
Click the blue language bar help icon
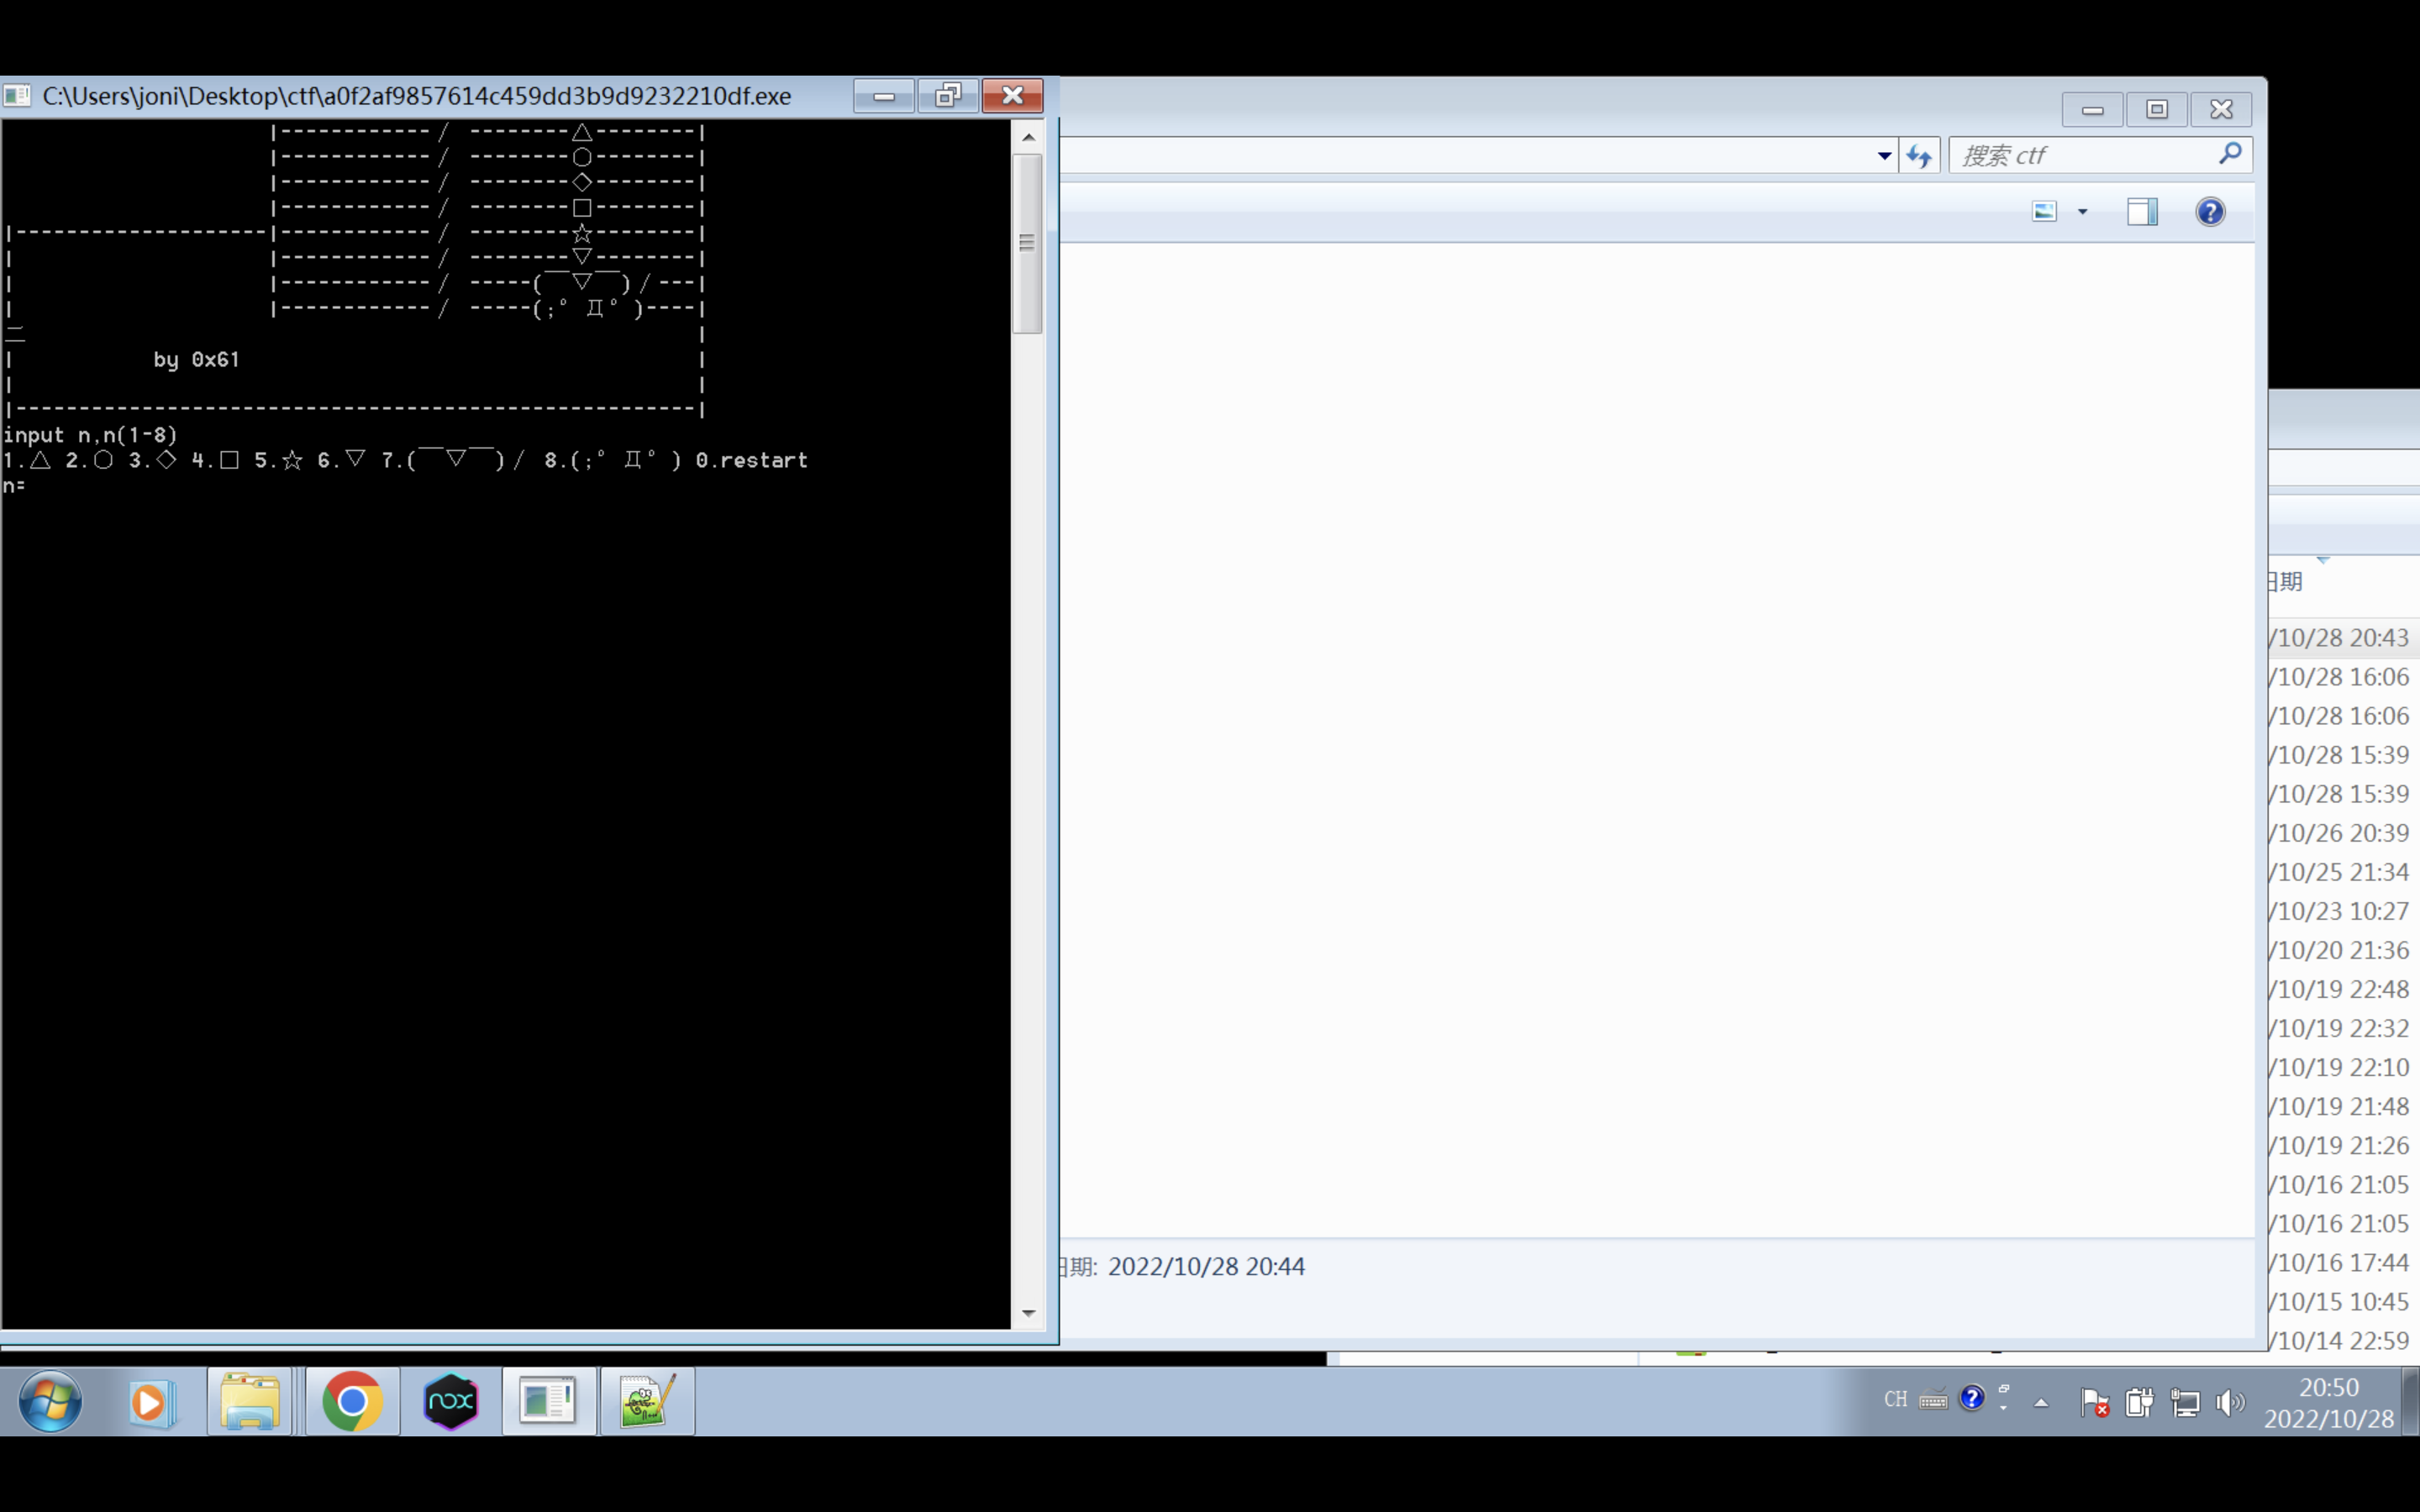(x=1972, y=1398)
